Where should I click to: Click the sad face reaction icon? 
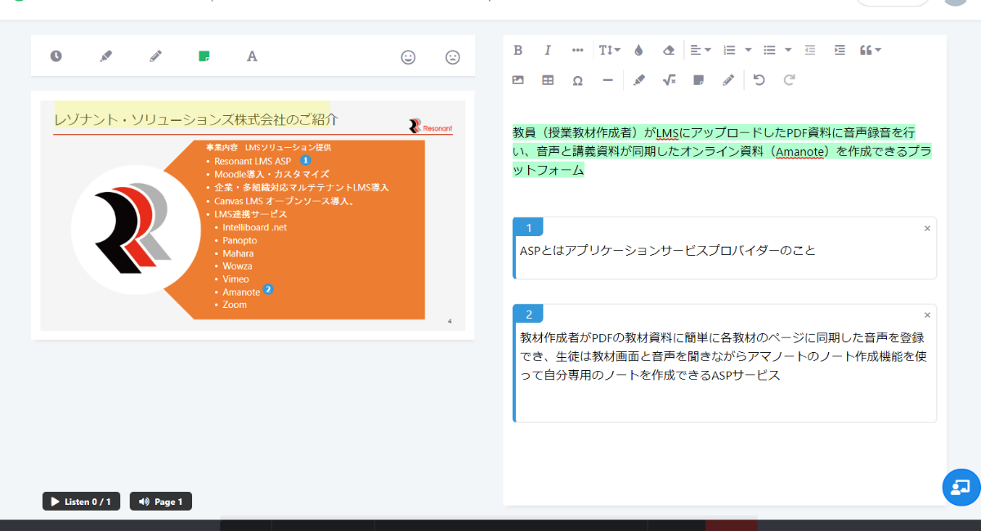coord(452,57)
